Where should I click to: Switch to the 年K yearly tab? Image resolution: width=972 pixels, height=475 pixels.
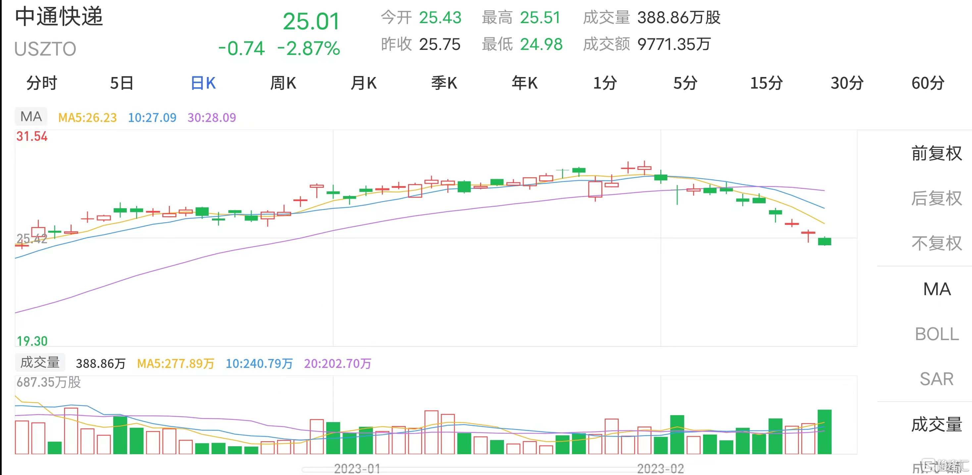[525, 83]
